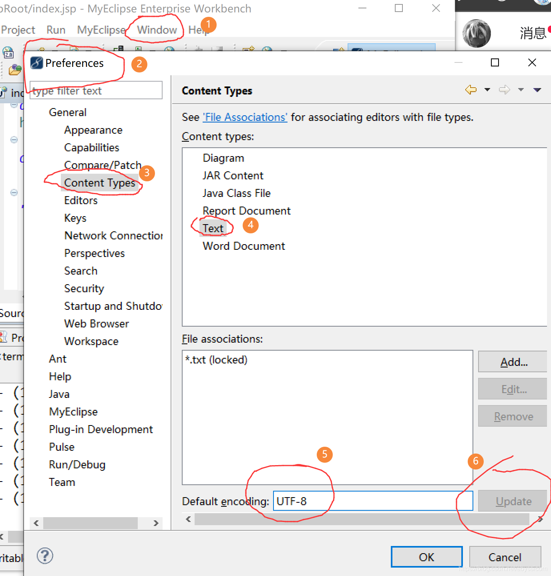The height and width of the screenshot is (576, 551).
Task: Select General in preferences tree
Action: pos(68,112)
